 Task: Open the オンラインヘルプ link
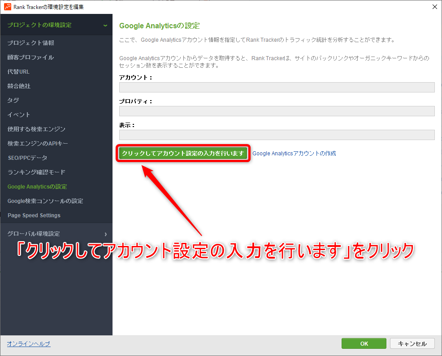point(29,344)
